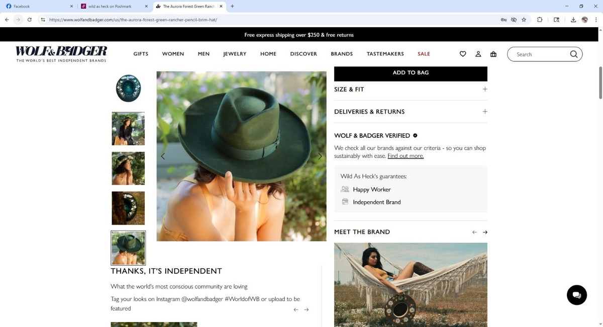Viewport: 603px width, 327px height.
Task: Select the top-down hat thumbnail
Action: [128, 89]
